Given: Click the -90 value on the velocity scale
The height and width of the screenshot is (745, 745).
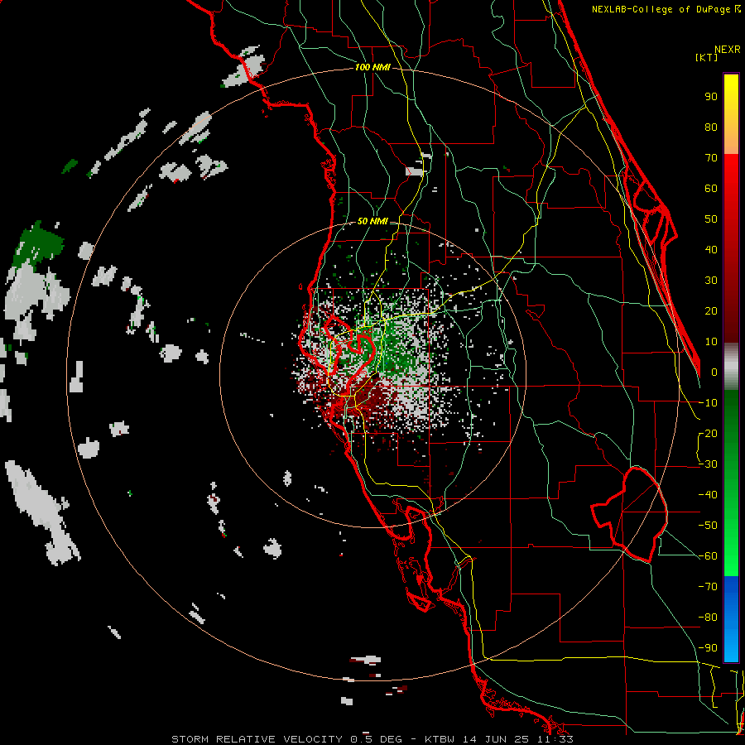Looking at the screenshot, I should click(708, 648).
